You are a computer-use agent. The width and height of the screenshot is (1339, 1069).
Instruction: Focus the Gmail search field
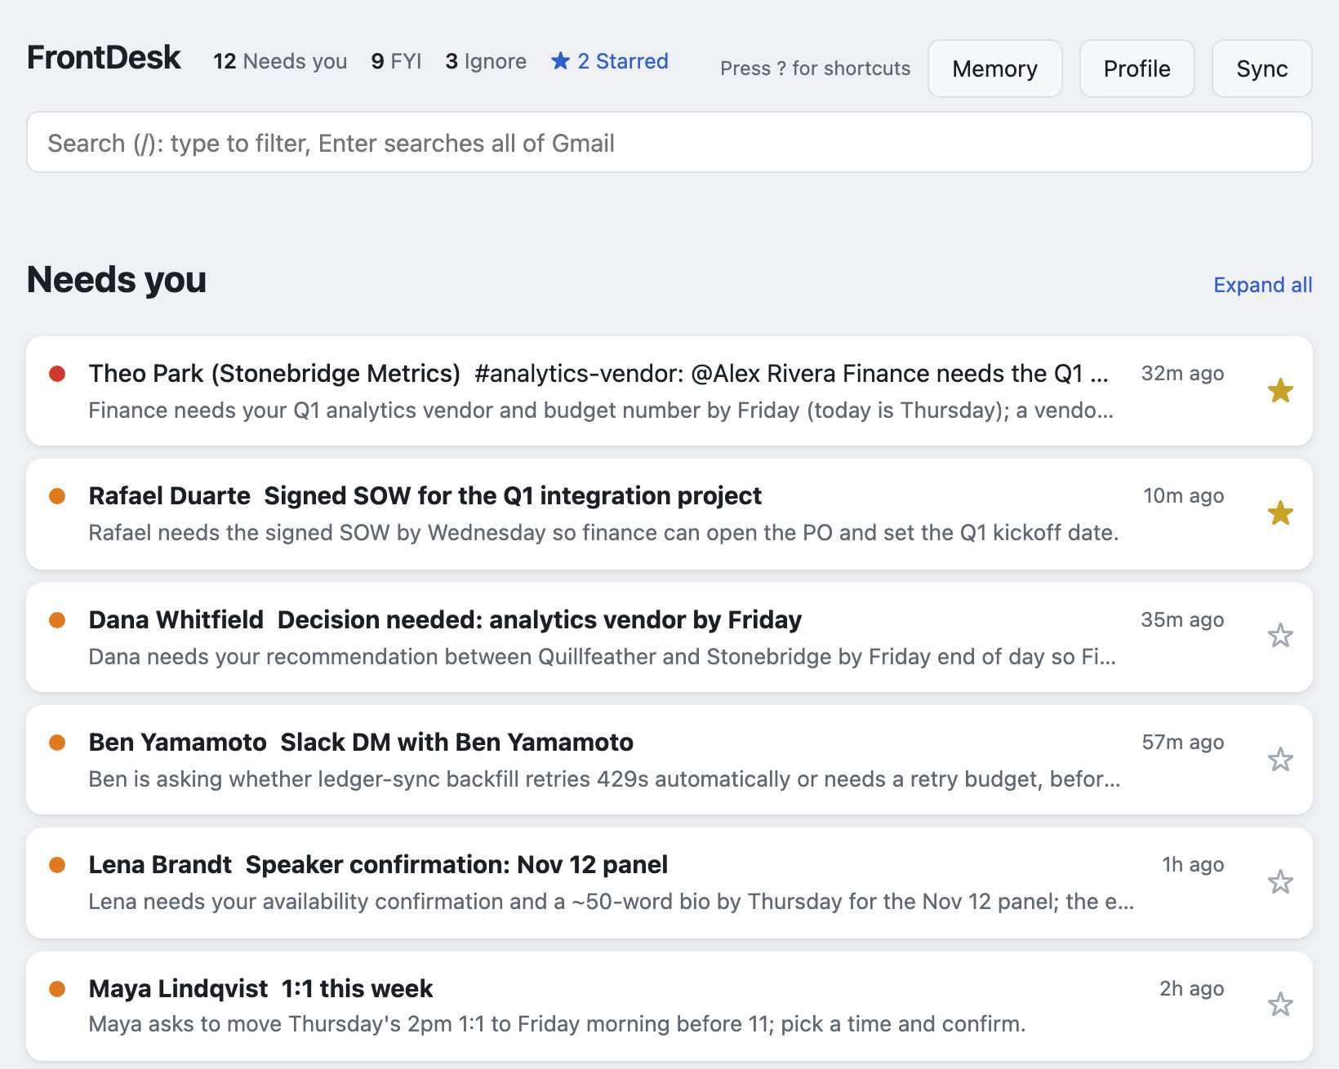[669, 143]
